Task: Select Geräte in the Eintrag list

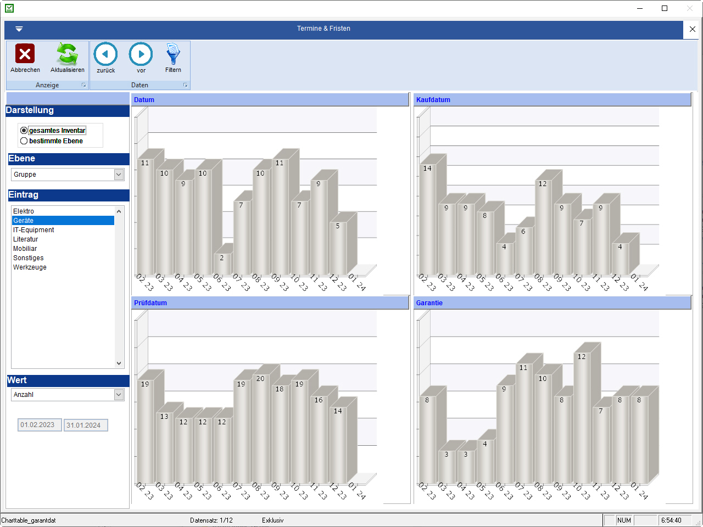Action: click(x=63, y=221)
